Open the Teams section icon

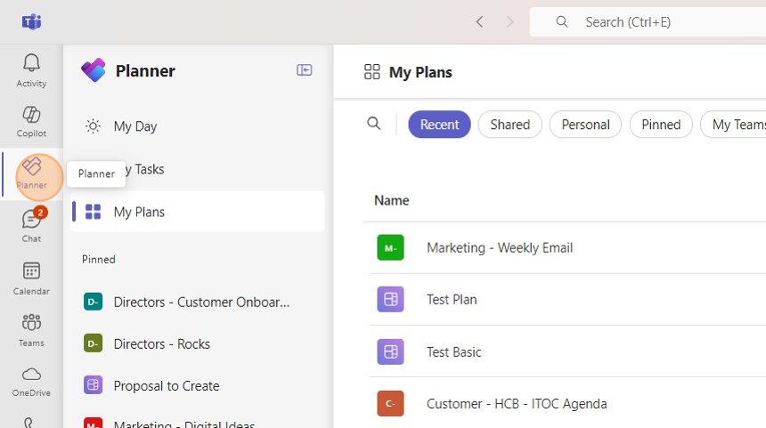click(31, 328)
